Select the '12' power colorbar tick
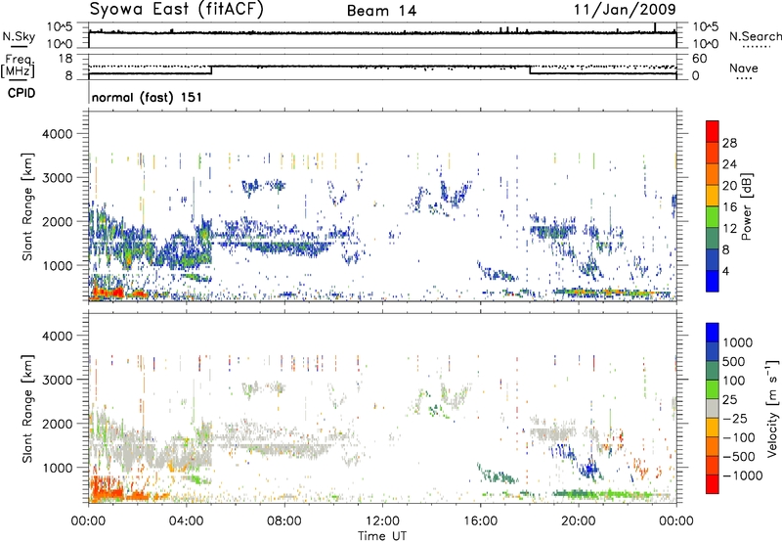 click(x=729, y=229)
